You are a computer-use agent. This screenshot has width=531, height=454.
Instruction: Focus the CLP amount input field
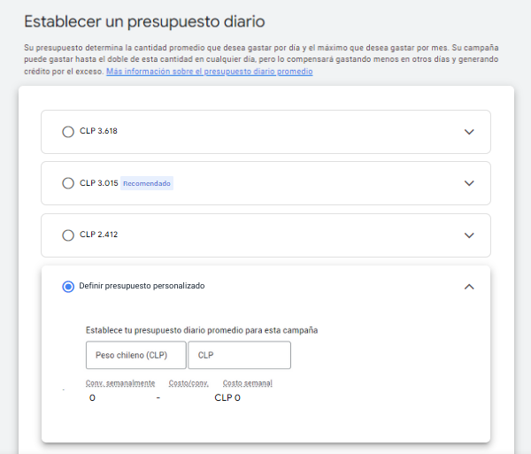[x=239, y=355]
